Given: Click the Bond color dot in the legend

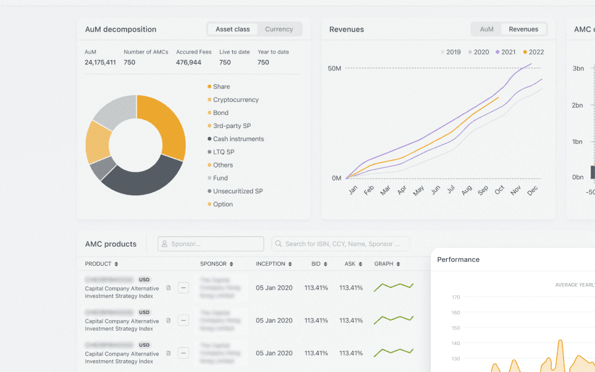Looking at the screenshot, I should [x=209, y=113].
